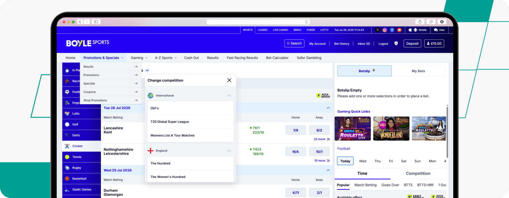This screenshot has width=509, height=198.
Task: Collapse Wed 29 Jul 2026 section
Action: click(x=328, y=170)
